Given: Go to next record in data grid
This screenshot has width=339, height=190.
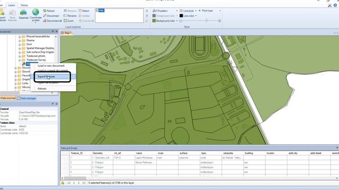Looking at the screenshot, I should coord(79,183).
